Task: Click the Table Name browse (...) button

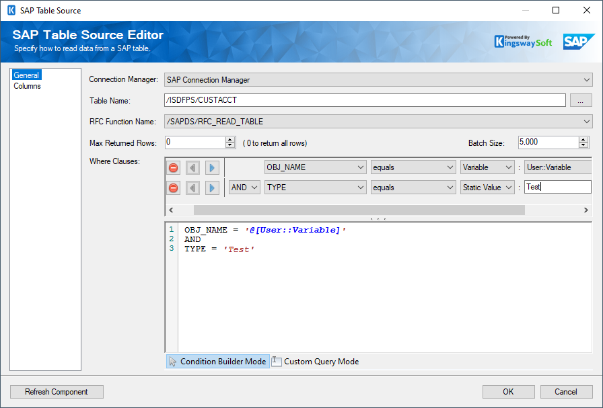Action: click(x=581, y=101)
